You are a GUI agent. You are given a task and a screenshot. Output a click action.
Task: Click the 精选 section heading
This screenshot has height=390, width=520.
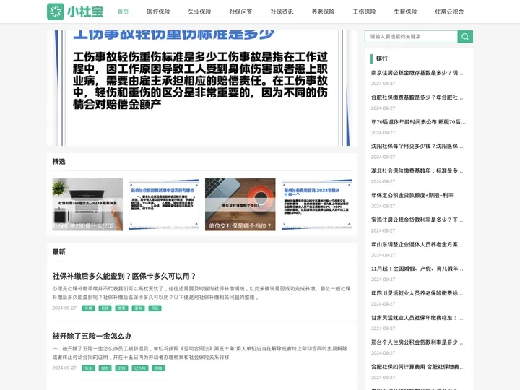click(58, 162)
